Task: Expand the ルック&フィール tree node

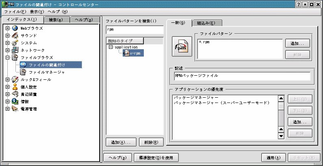Action: click(8, 80)
